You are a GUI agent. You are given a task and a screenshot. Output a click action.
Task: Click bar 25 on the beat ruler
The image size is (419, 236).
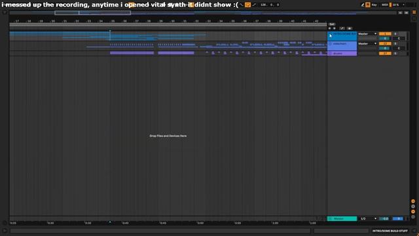pyautogui.click(x=113, y=21)
